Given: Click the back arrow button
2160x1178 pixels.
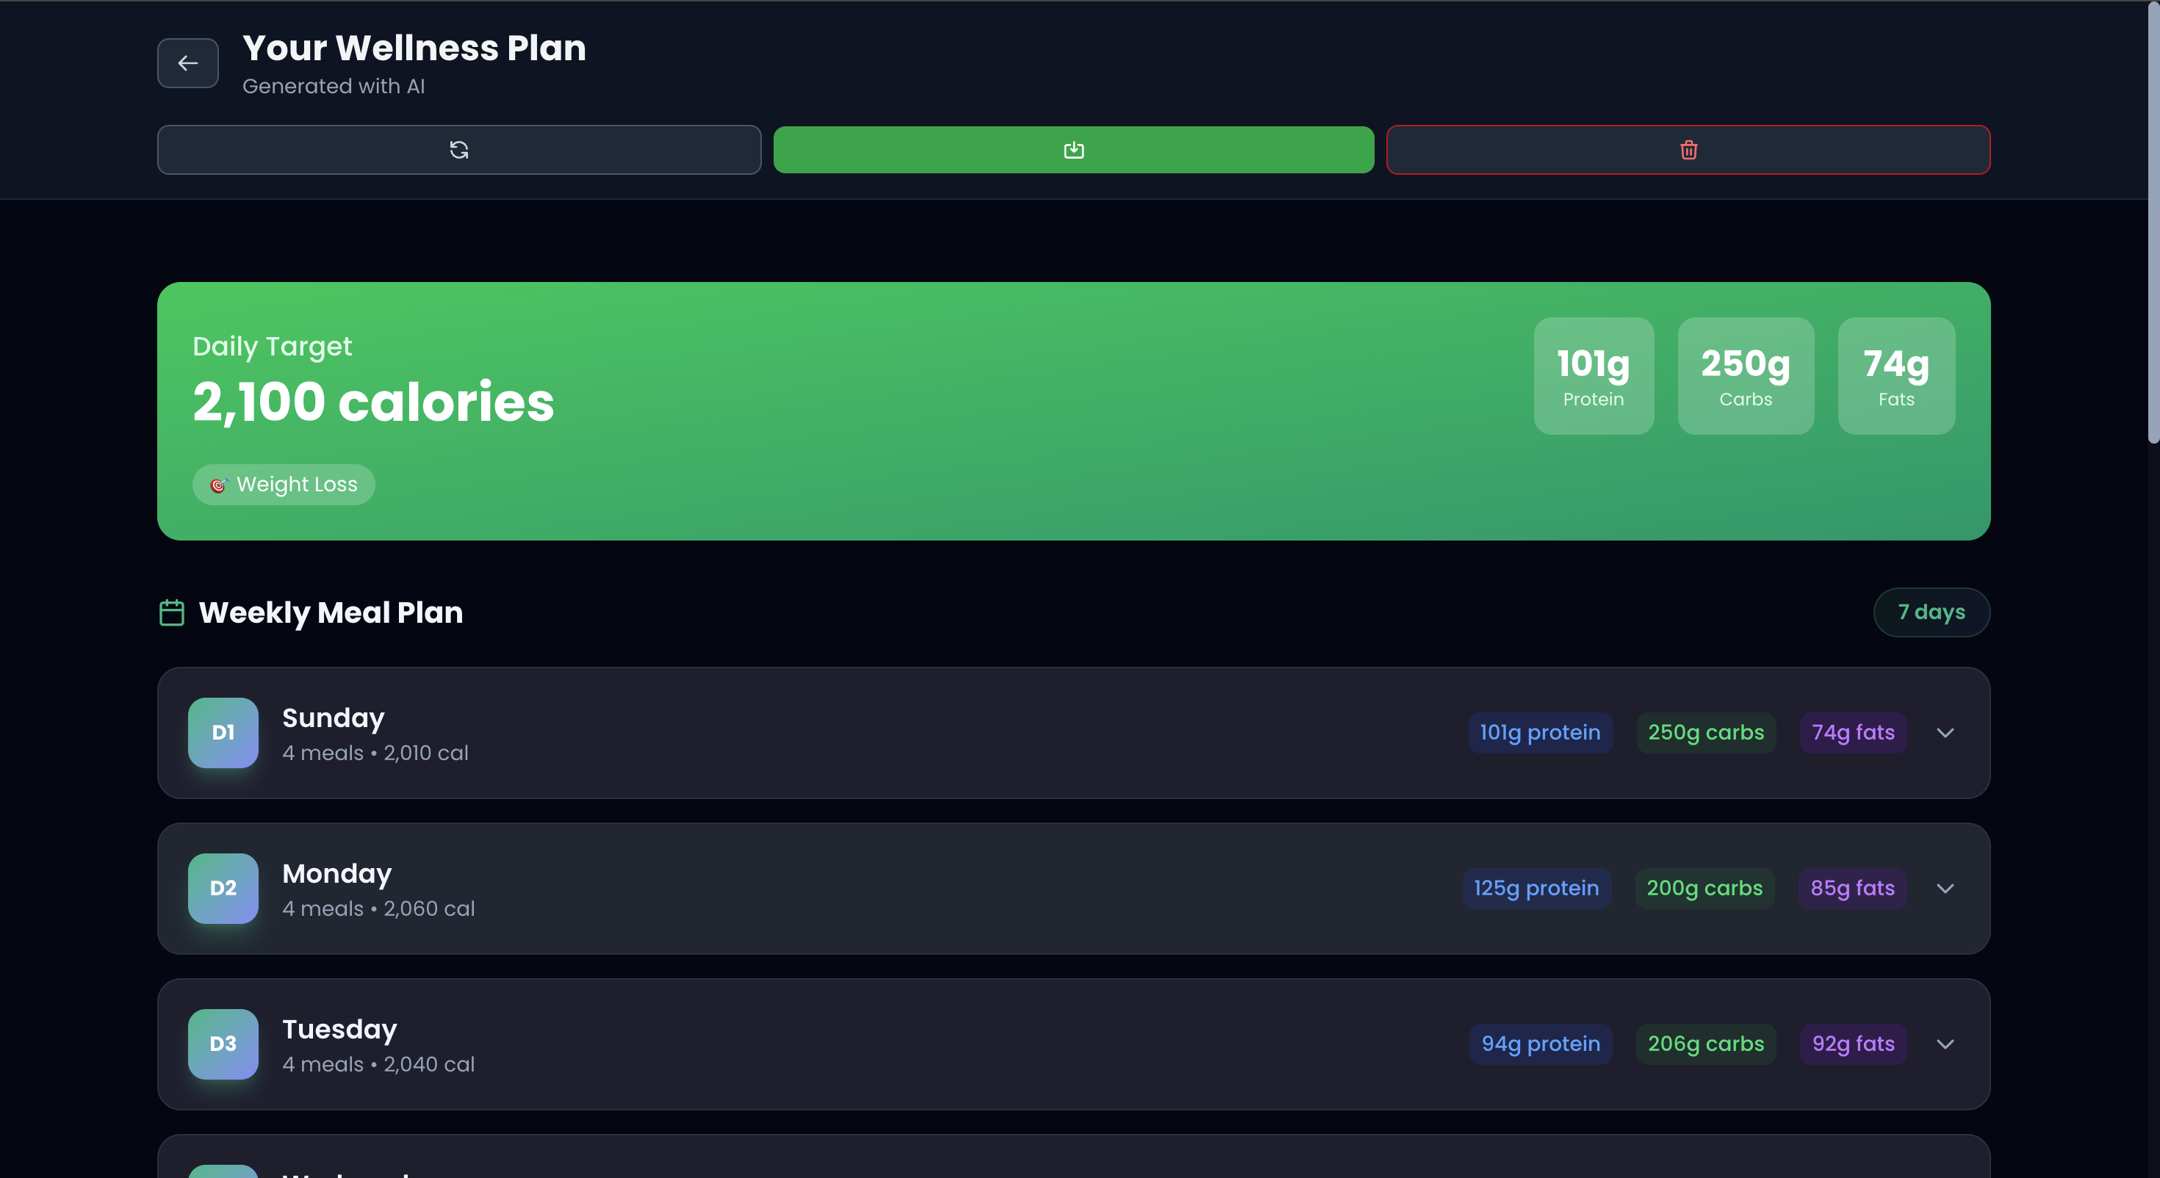Looking at the screenshot, I should 188,63.
